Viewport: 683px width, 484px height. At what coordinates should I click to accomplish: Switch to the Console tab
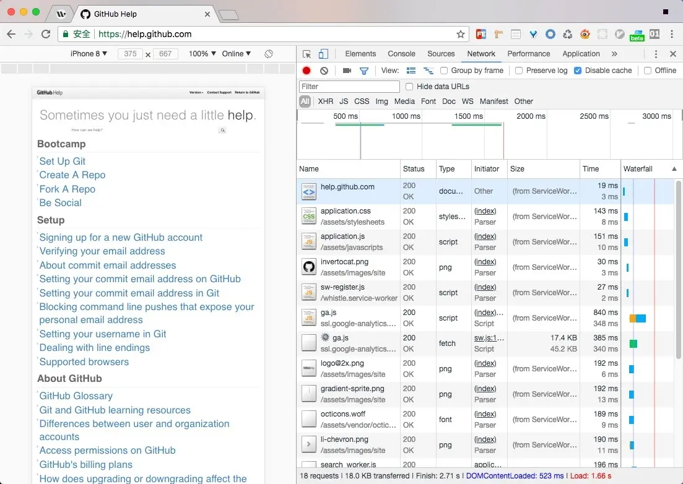click(x=401, y=53)
